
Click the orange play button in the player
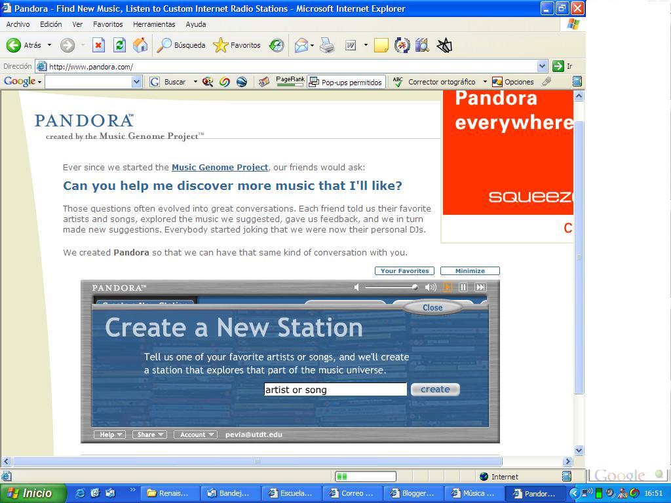click(x=447, y=287)
